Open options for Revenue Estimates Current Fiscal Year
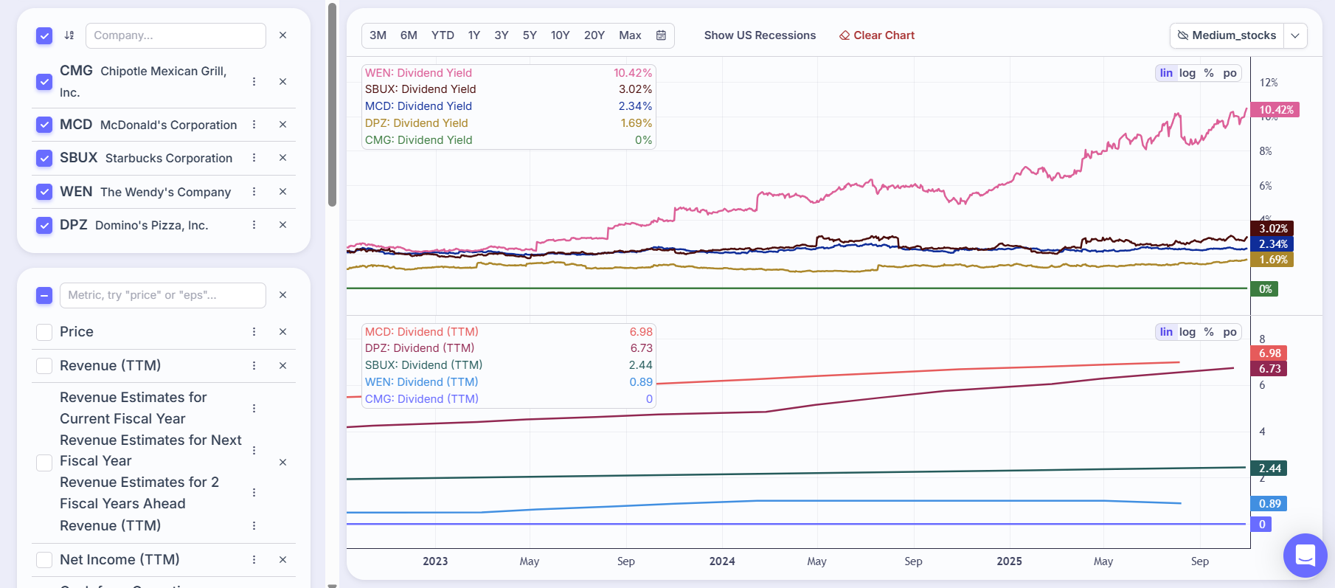Image resolution: width=1335 pixels, height=588 pixels. [254, 409]
